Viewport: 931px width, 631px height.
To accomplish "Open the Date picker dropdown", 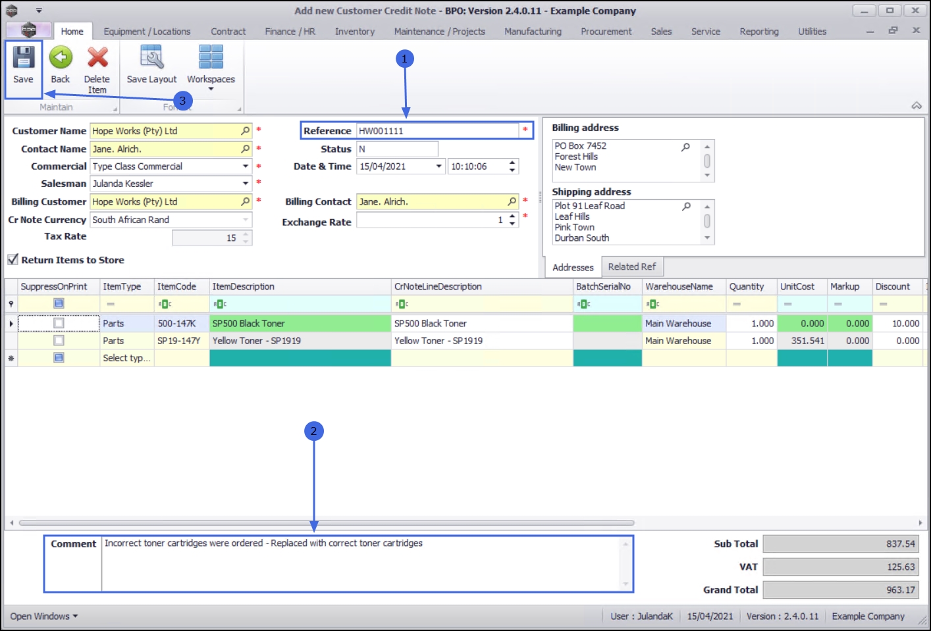I will (x=439, y=166).
